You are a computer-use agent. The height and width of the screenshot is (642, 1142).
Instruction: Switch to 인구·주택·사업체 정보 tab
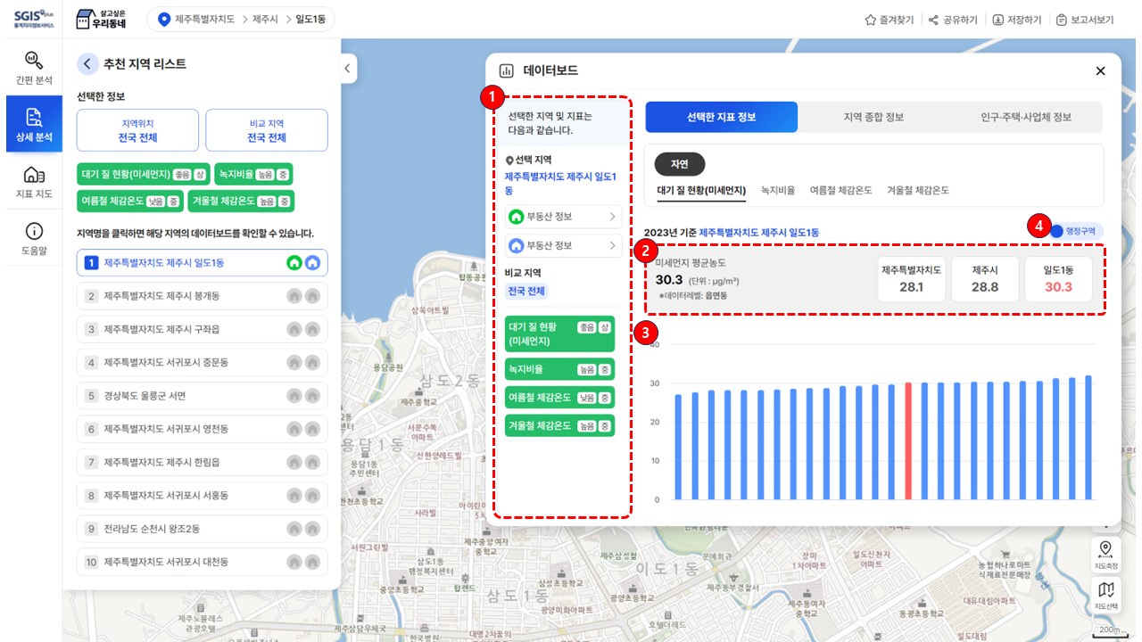point(1025,117)
